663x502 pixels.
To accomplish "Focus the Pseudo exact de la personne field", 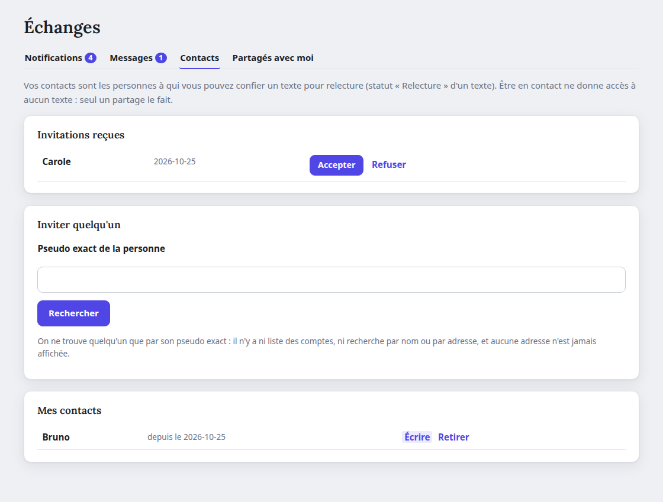I will click(x=331, y=280).
